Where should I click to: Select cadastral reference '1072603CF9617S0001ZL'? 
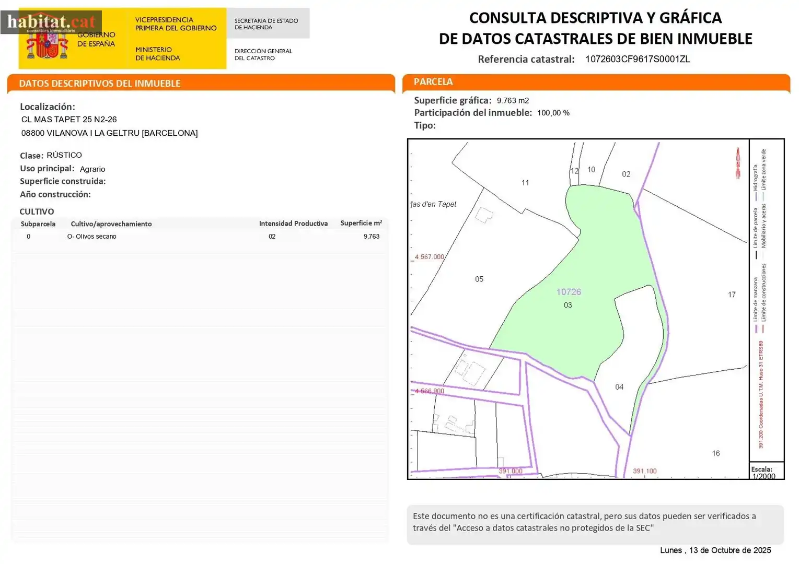pyautogui.click(x=638, y=59)
